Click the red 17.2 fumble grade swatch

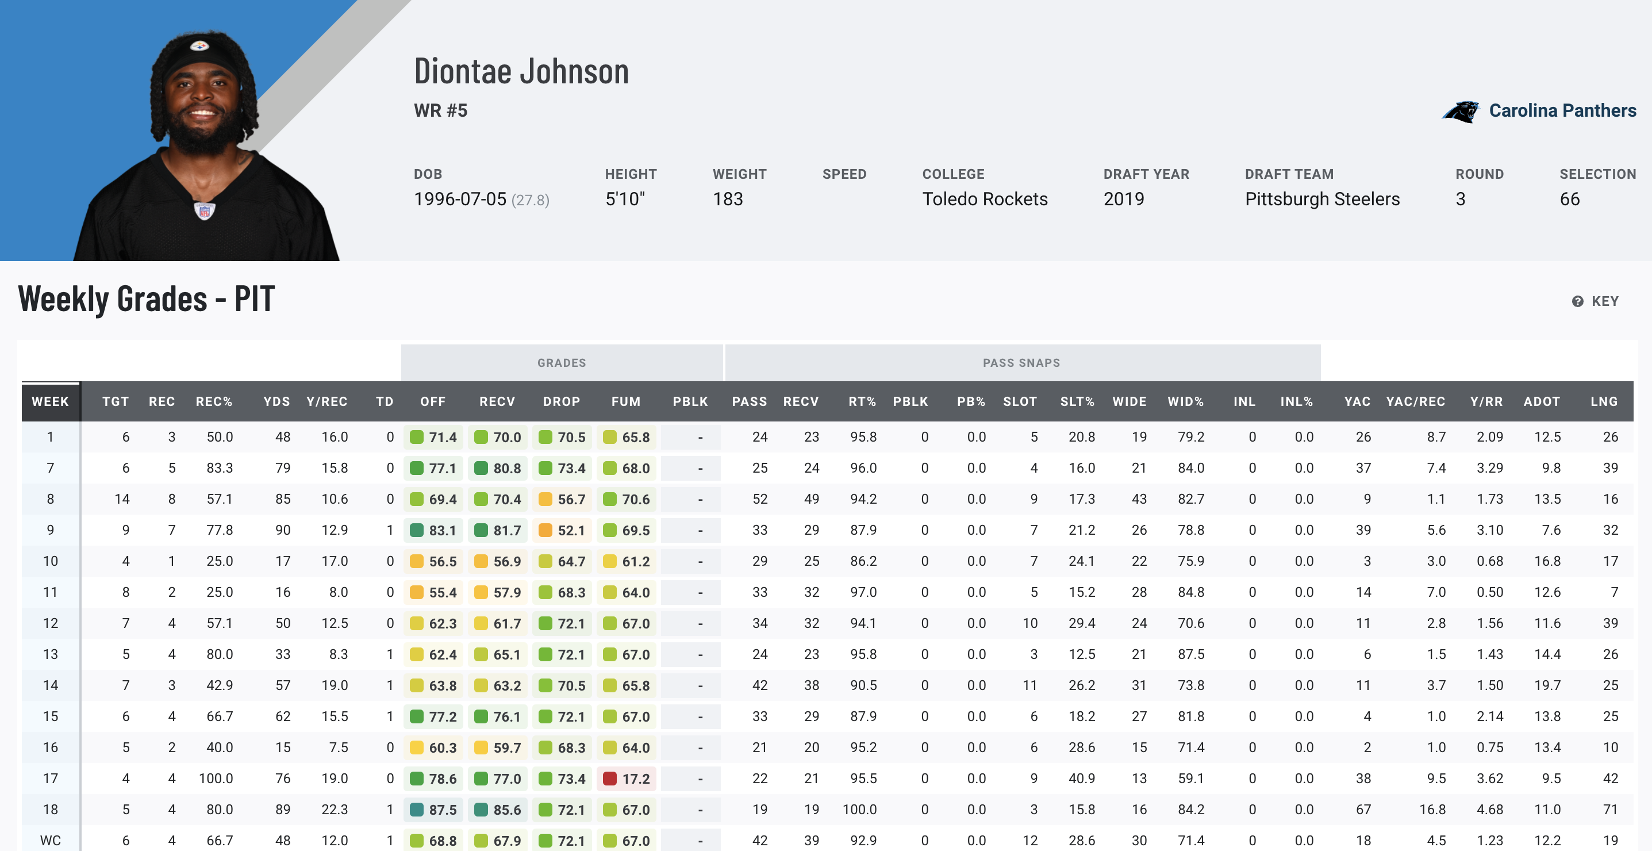[609, 779]
